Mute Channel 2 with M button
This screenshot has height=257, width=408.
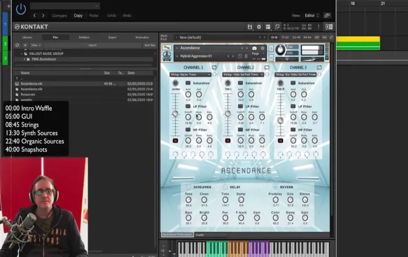(x=227, y=141)
